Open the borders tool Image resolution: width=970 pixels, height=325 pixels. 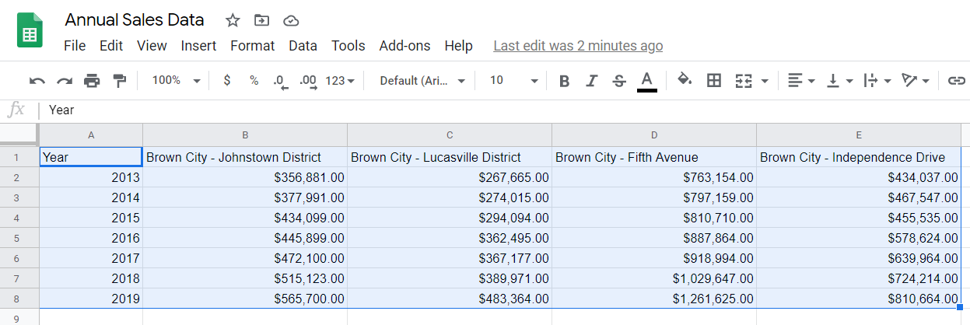[x=714, y=81]
